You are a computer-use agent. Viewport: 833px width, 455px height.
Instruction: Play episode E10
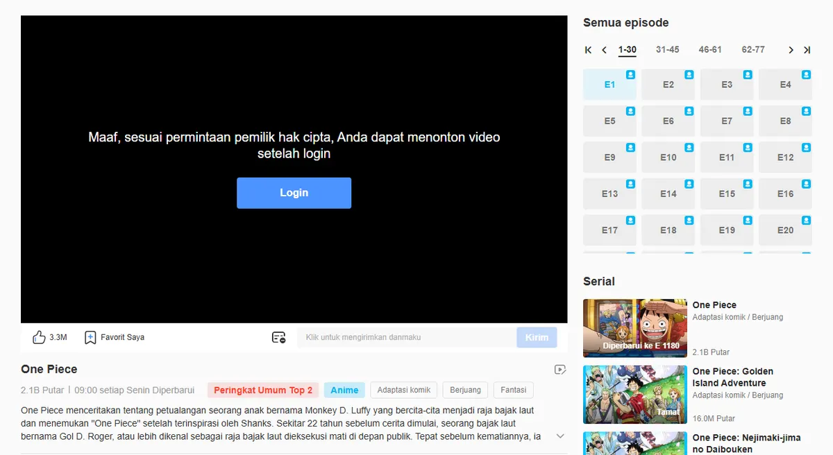point(668,157)
